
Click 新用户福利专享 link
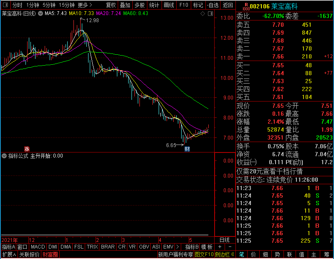(x=175, y=254)
